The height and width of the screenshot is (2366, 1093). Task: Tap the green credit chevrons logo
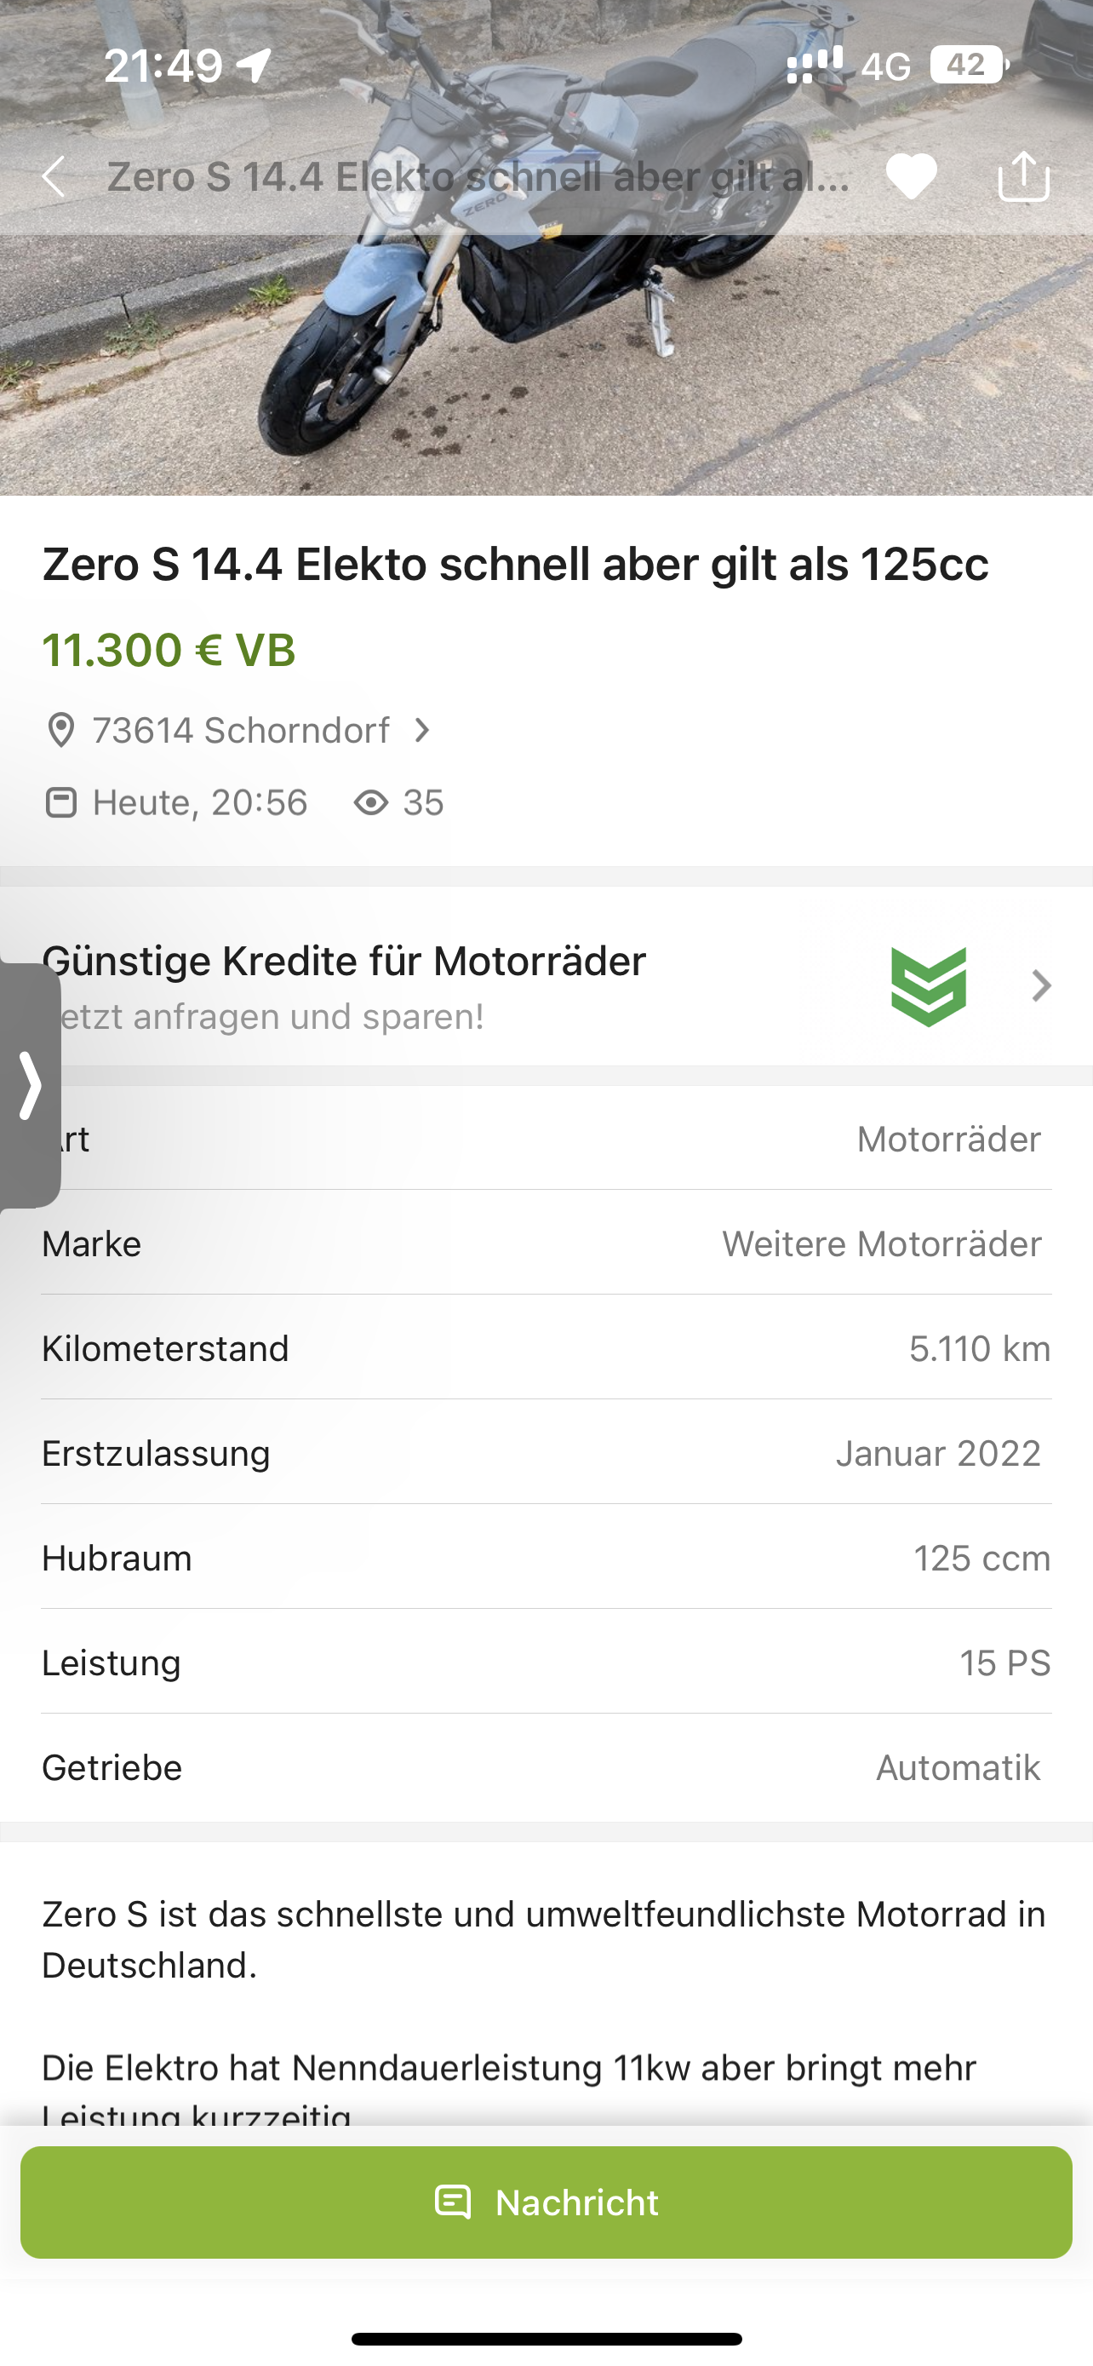coord(928,986)
